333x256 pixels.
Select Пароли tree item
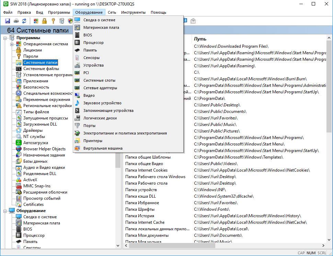[31, 56]
